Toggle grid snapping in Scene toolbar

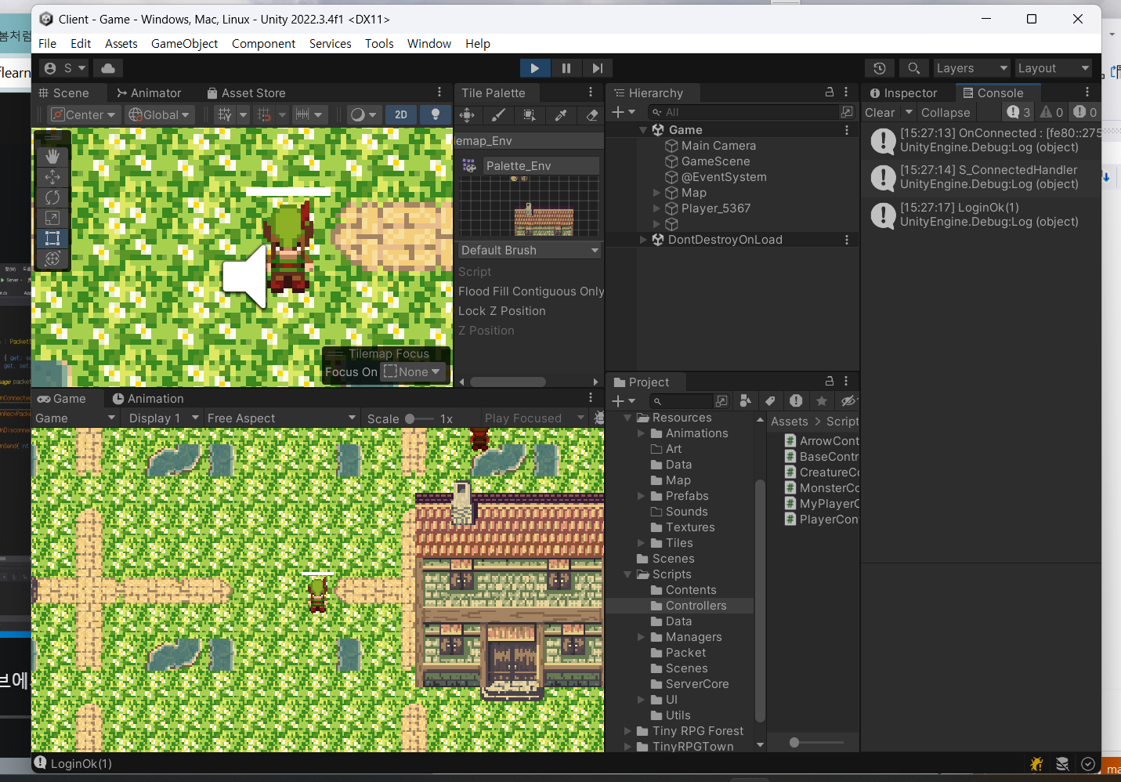coord(263,115)
